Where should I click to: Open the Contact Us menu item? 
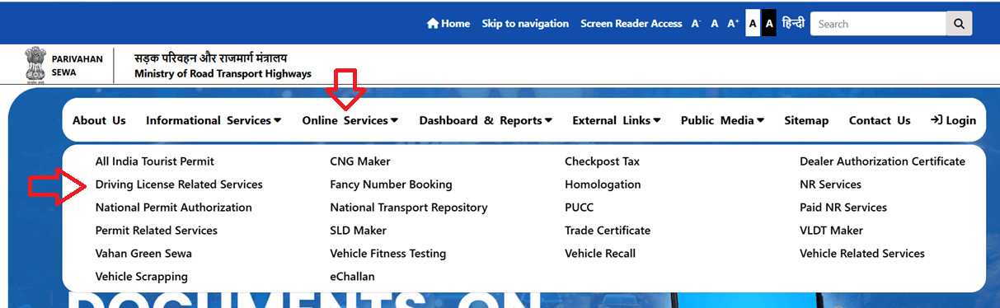click(x=880, y=120)
